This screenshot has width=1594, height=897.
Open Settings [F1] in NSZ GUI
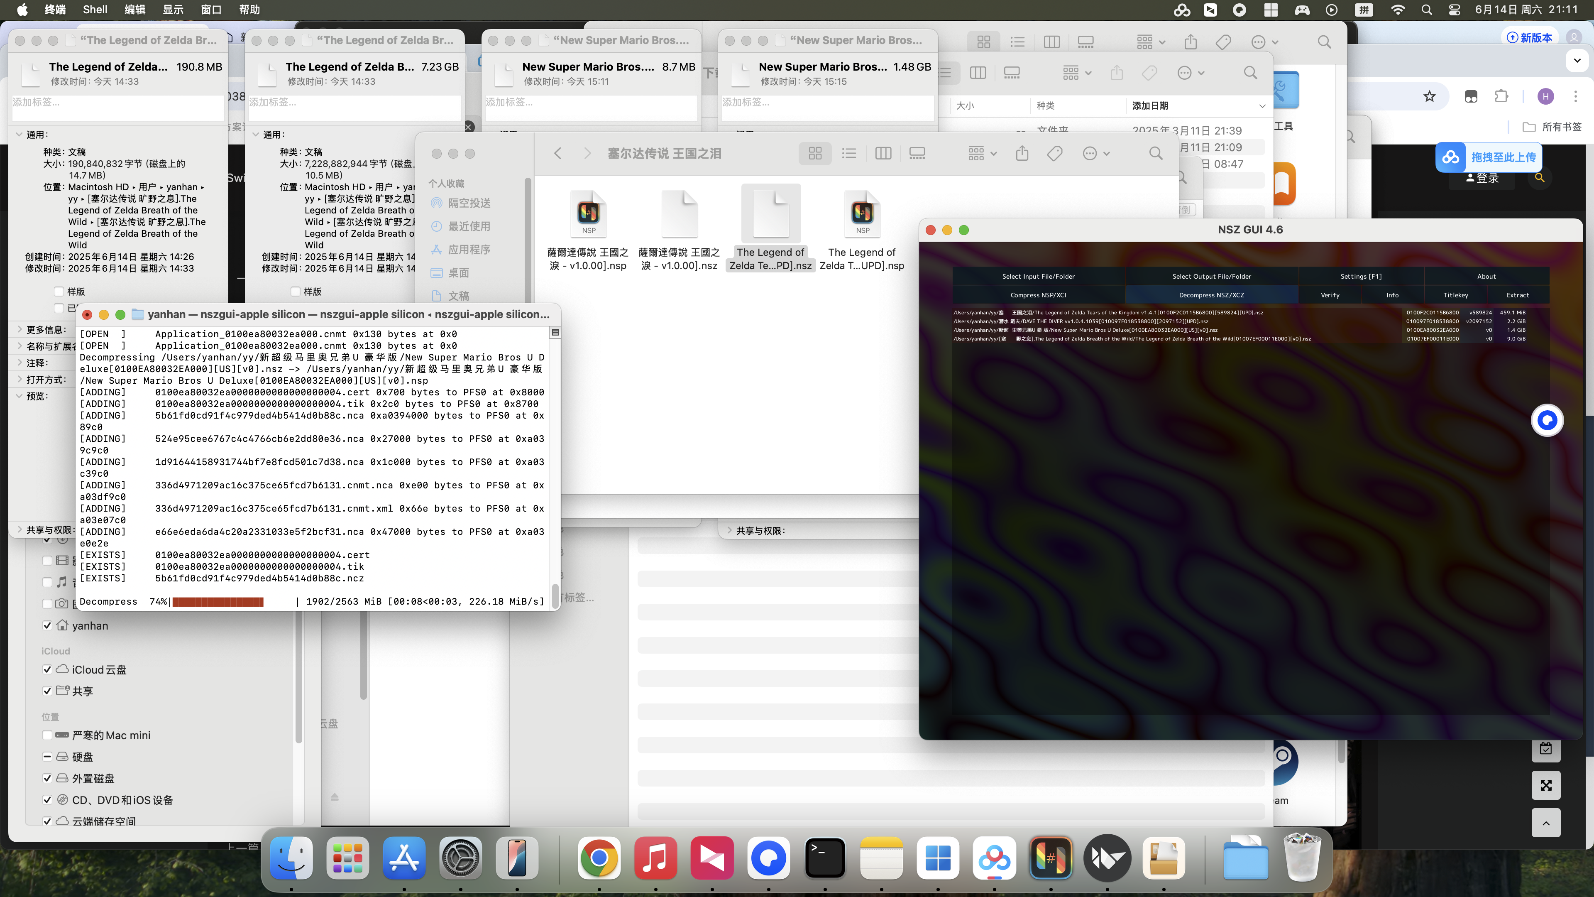pyautogui.click(x=1361, y=276)
